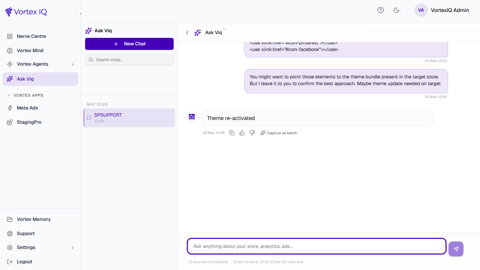Screen dimensions: 480x270
Task: Collapse the sidebar with the chevron button
Action: point(81,13)
